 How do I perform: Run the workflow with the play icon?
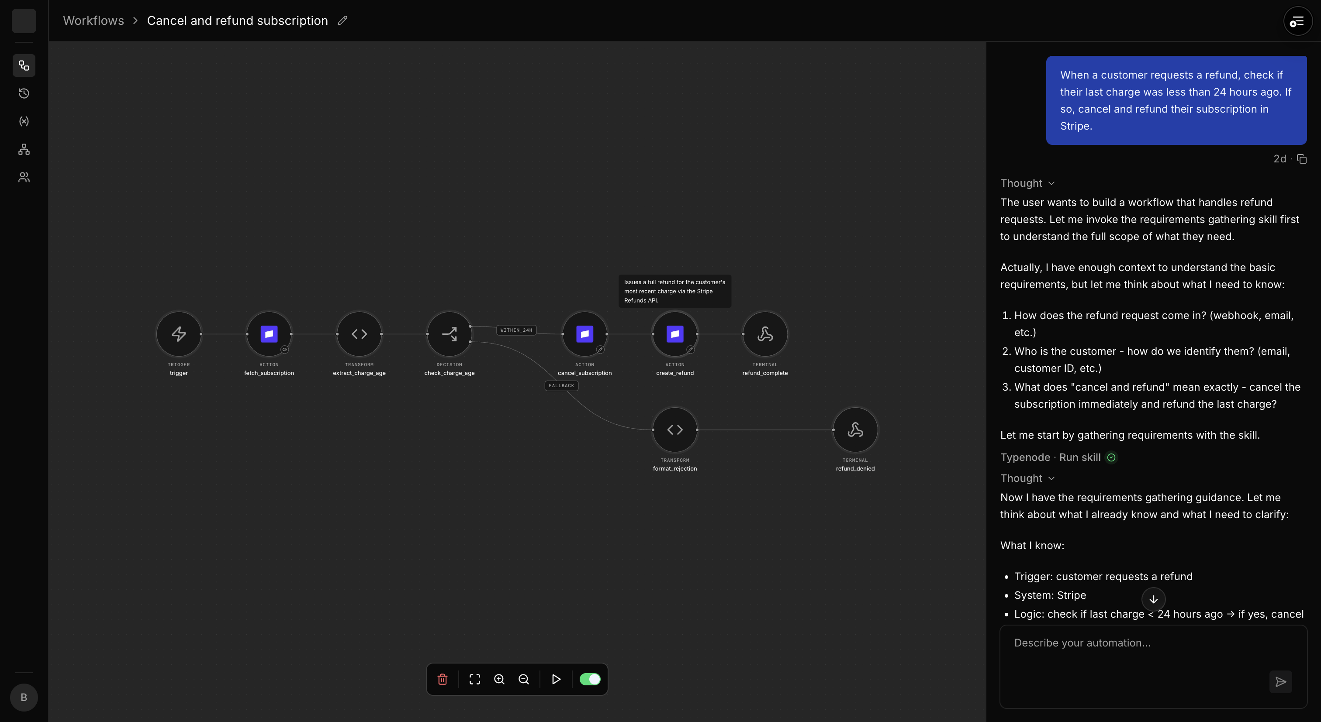[556, 679]
